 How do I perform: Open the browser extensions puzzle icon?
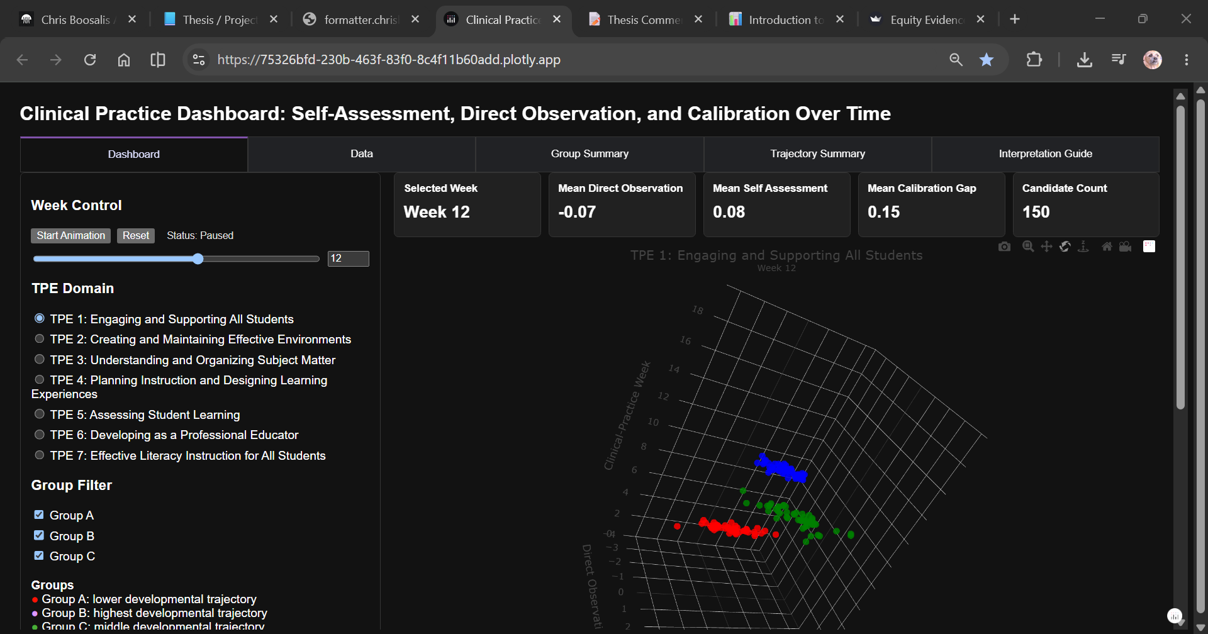[x=1034, y=60]
